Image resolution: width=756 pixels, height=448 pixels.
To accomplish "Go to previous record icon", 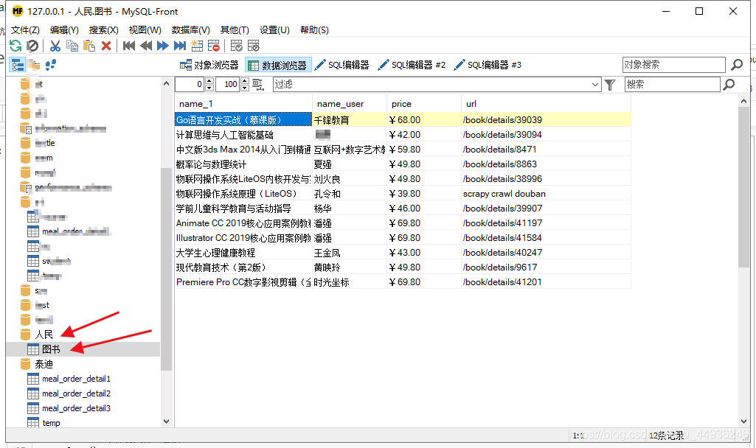I will [x=145, y=46].
